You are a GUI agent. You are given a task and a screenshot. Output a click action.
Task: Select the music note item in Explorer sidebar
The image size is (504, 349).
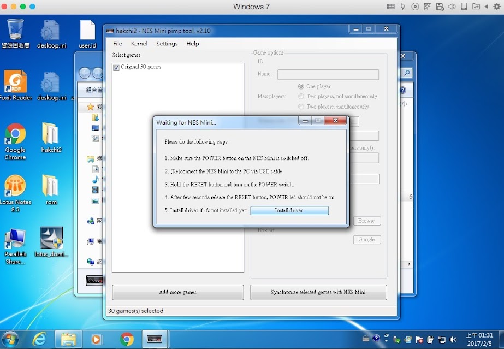[x=96, y=179]
